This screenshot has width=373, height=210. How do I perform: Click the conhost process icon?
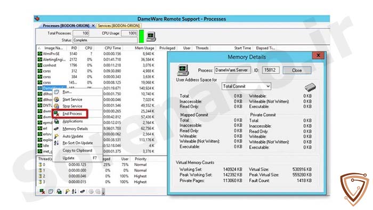[x=40, y=65]
